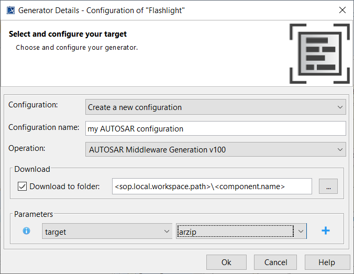Click the download folder path field
Image resolution: width=354 pixels, height=274 pixels.
click(x=212, y=187)
